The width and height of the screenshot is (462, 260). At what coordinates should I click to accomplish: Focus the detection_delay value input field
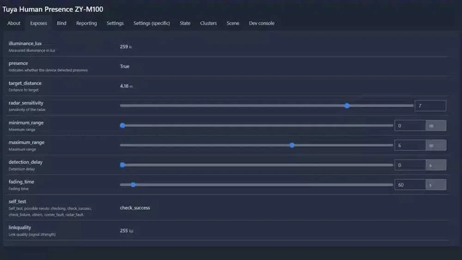[410, 165]
